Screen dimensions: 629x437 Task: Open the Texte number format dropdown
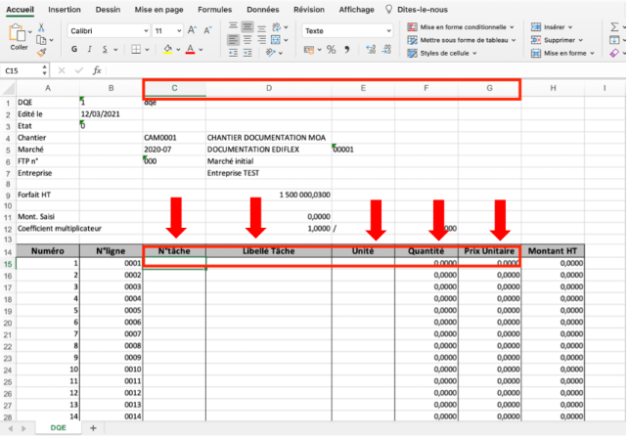[347, 31]
